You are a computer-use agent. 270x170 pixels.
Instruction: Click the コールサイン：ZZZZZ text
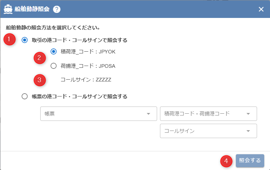[x=86, y=80]
